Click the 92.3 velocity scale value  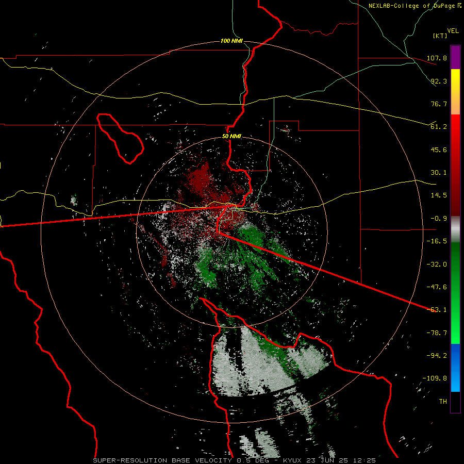tap(439, 81)
